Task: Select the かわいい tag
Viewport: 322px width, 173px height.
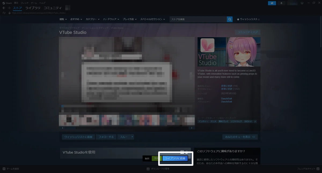Action: pyautogui.click(x=248, y=122)
